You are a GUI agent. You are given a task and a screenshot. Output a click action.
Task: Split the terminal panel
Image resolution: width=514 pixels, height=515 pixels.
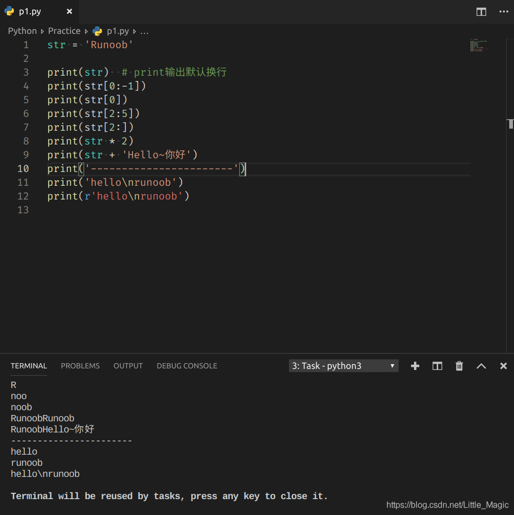tap(437, 366)
